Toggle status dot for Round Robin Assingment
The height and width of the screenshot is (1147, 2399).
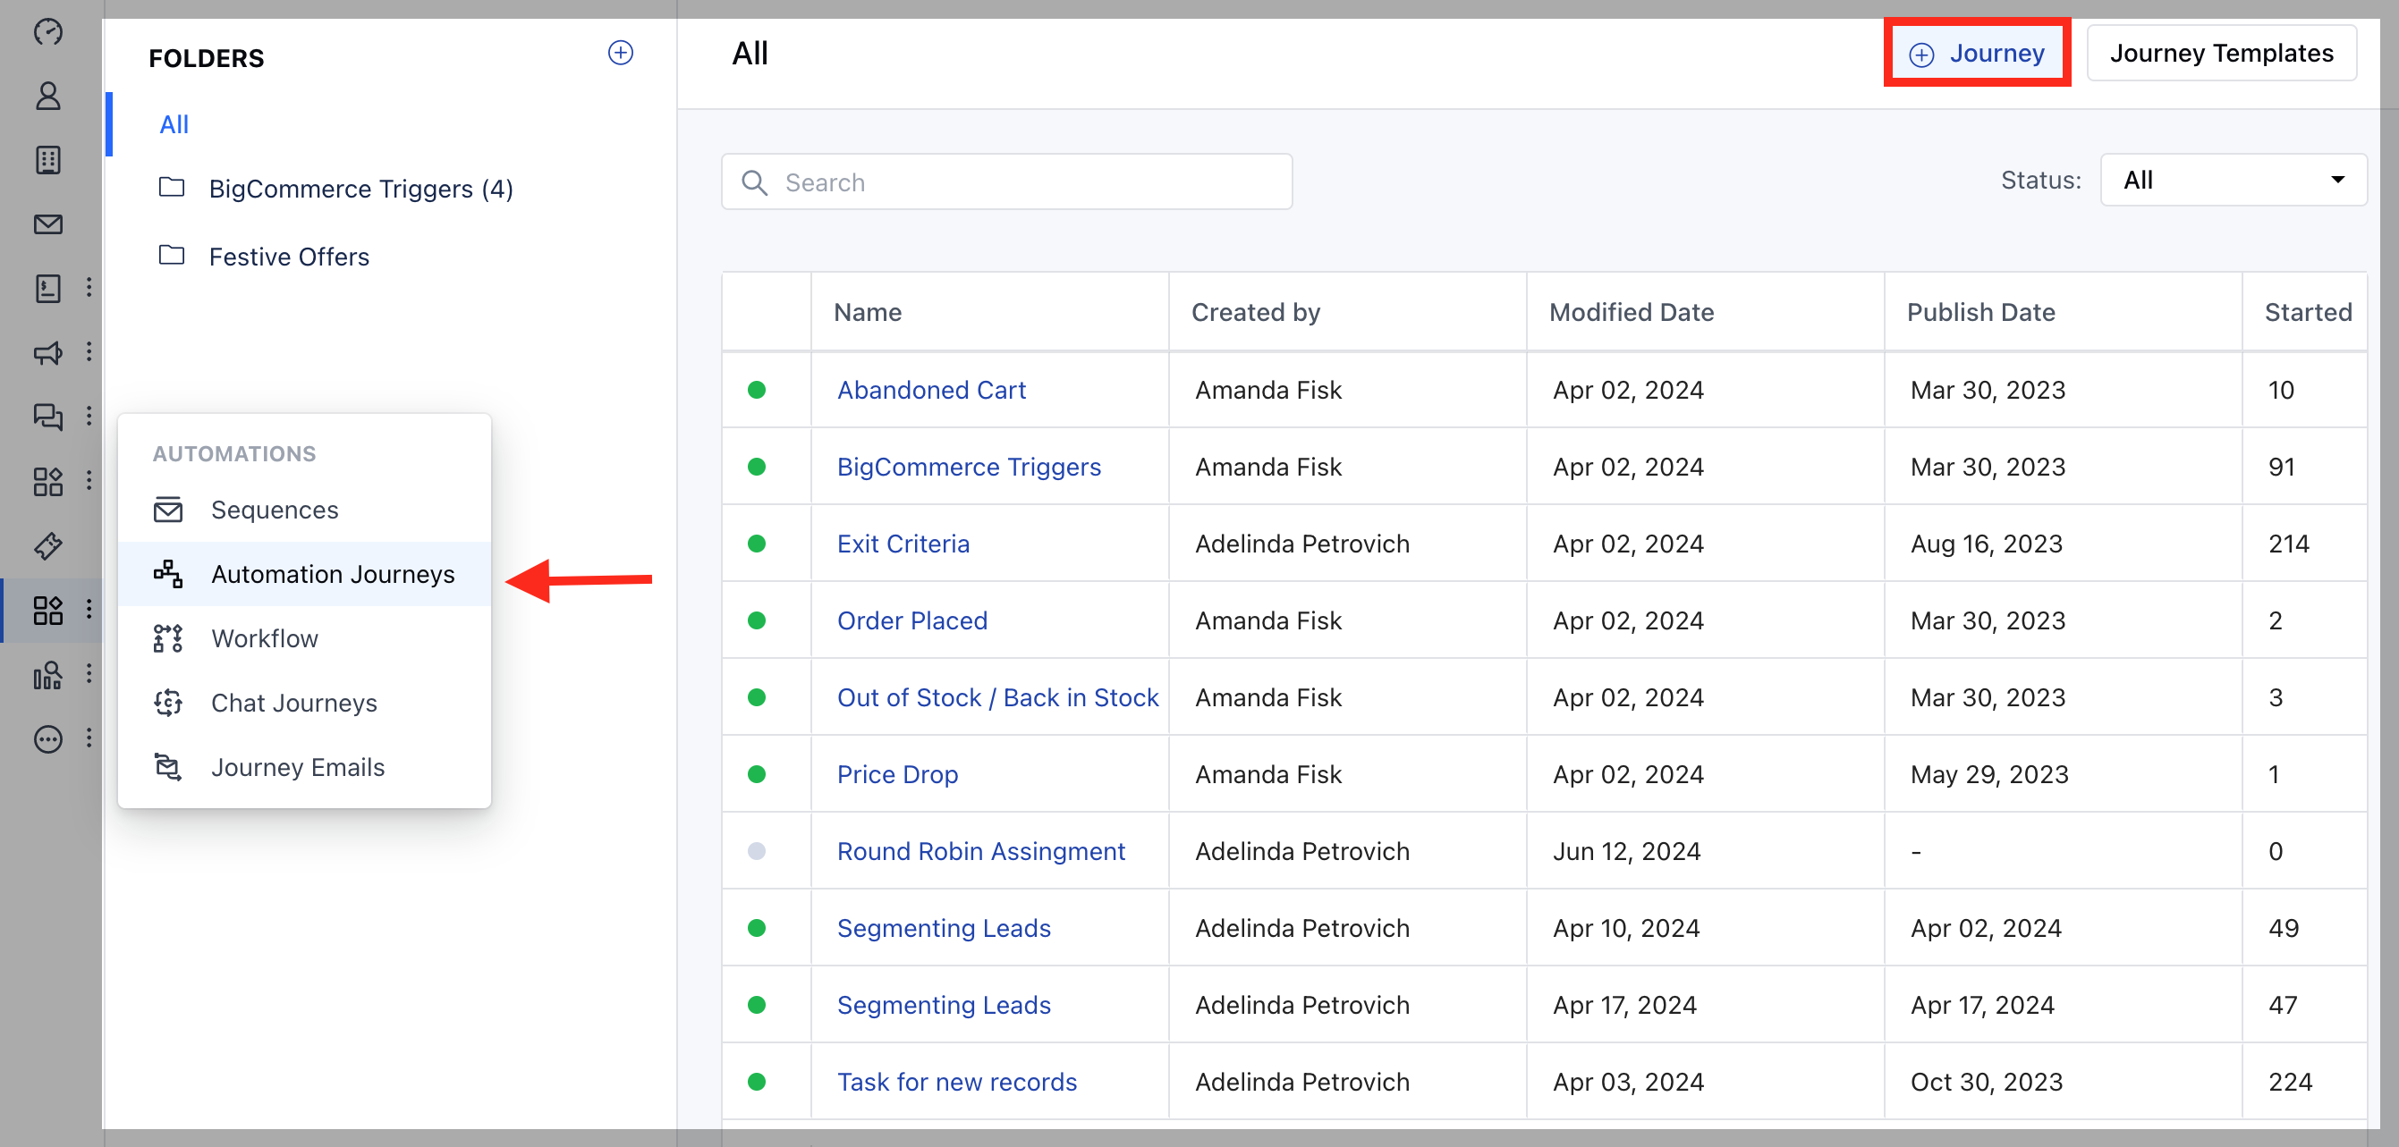pos(757,850)
